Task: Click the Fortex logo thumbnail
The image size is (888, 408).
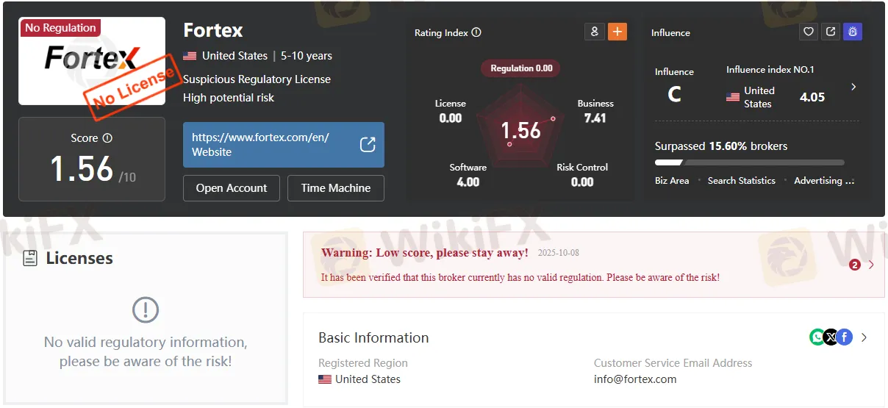Action: click(x=92, y=61)
